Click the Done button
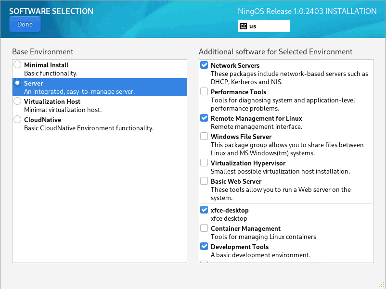The width and height of the screenshot is (386, 289). [25, 24]
